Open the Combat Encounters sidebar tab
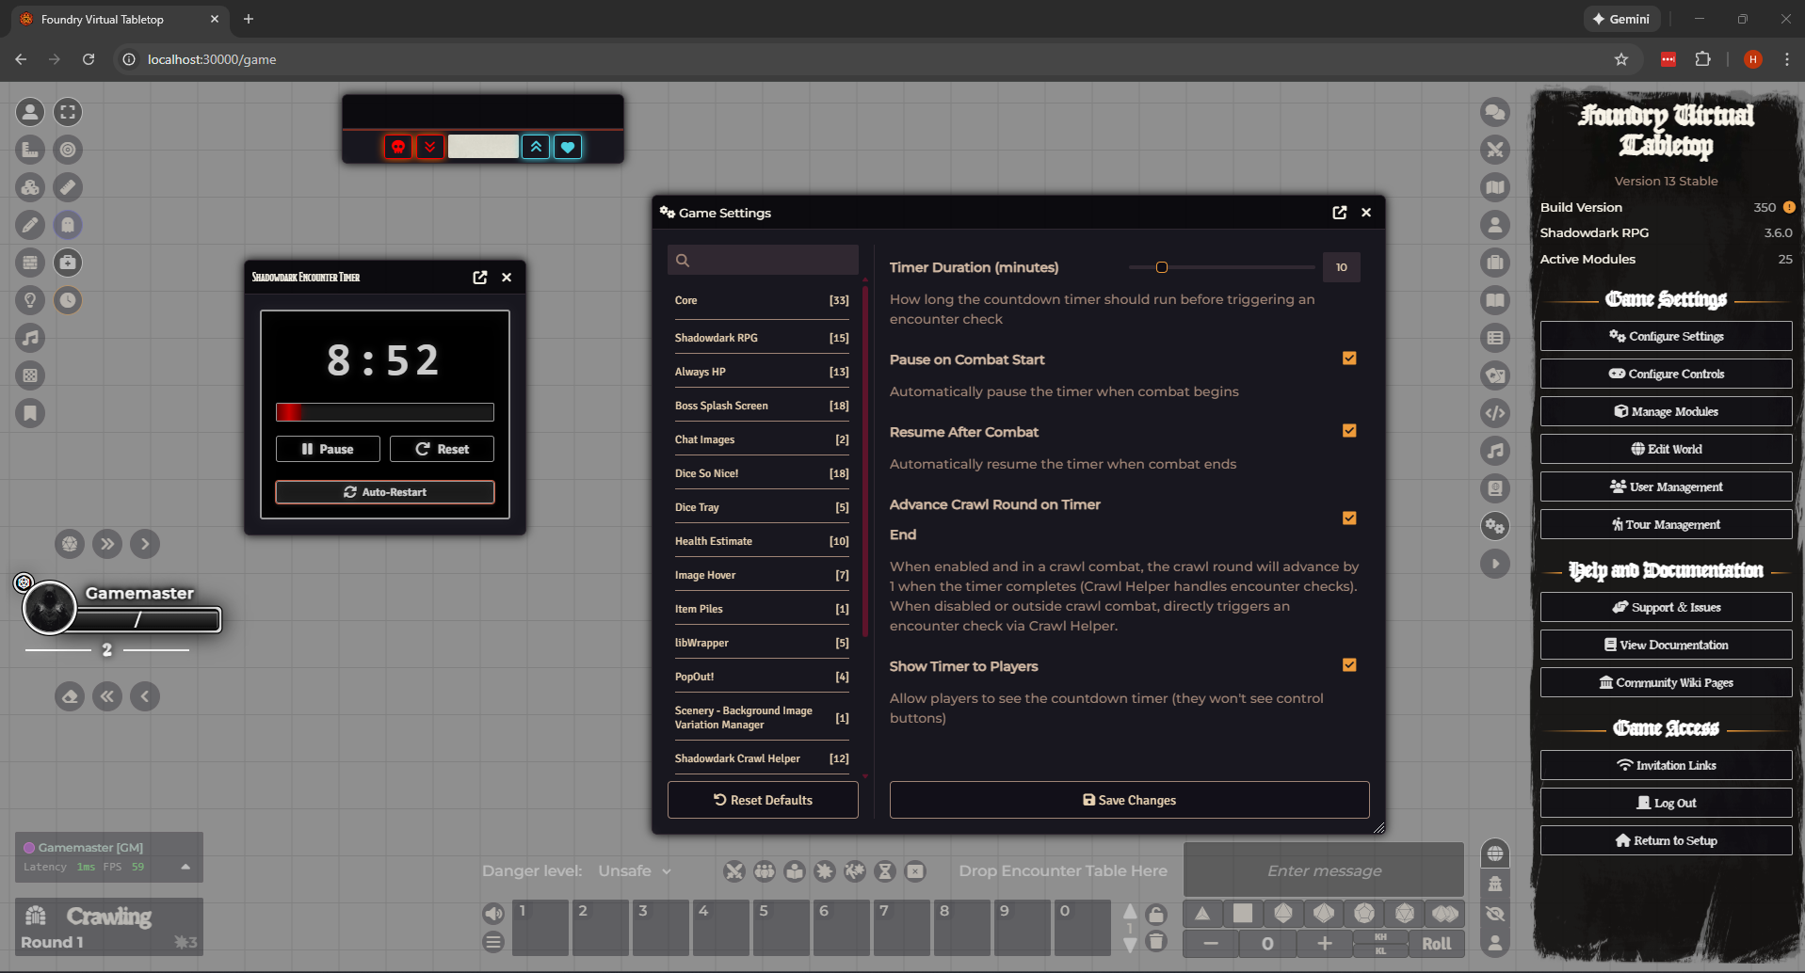The width and height of the screenshot is (1805, 973). tap(1495, 150)
